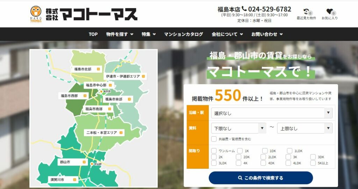Enable 共益費・管理費を含む checkbox
The height and width of the screenshot is (189, 358).
[214, 139]
